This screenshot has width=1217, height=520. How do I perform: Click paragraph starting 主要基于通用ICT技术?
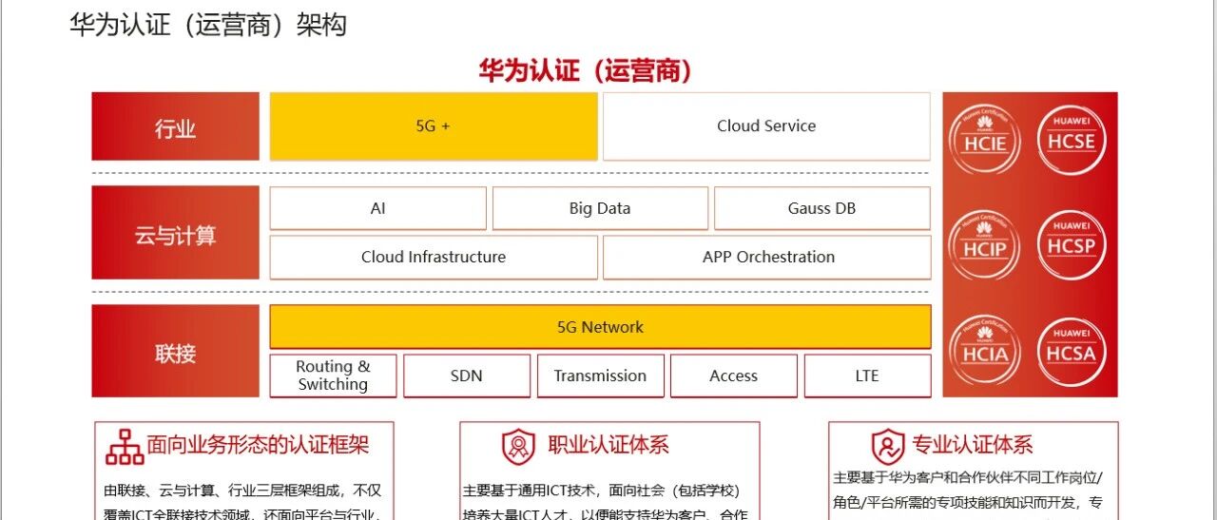(606, 503)
